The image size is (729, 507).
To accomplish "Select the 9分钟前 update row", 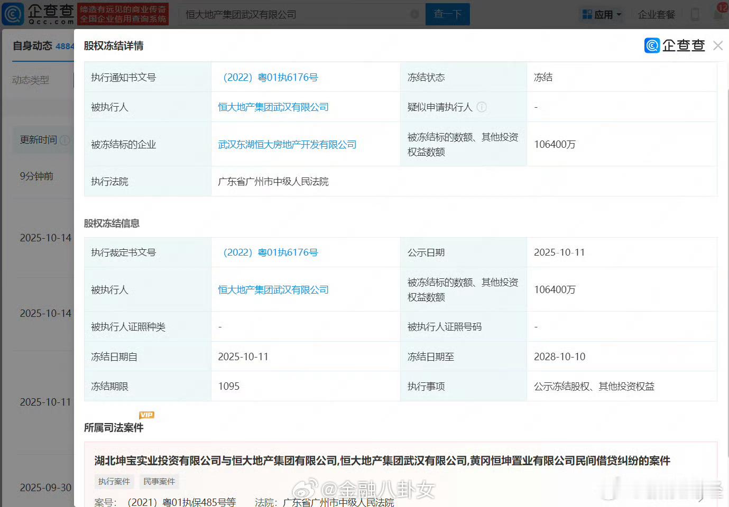I will tap(36, 176).
